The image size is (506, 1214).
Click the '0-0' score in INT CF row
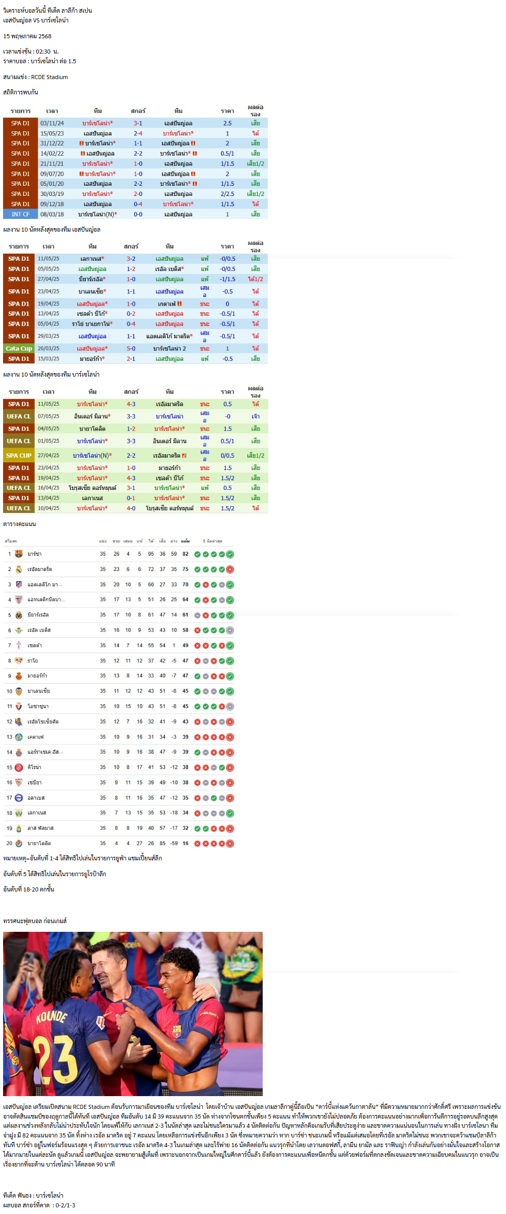click(x=138, y=214)
